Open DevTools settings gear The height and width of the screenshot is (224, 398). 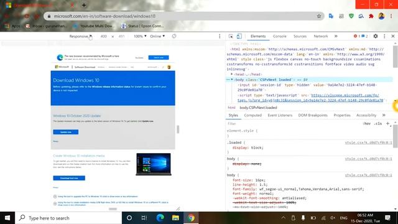click(376, 36)
